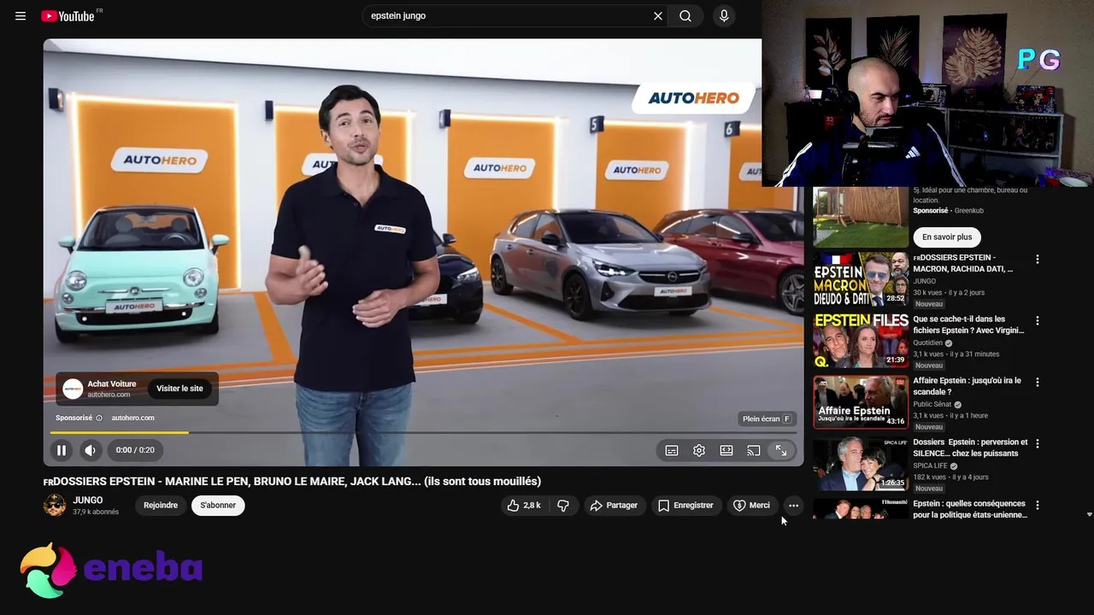Open title Que se cache-t-il dans les fichiers

(968, 325)
